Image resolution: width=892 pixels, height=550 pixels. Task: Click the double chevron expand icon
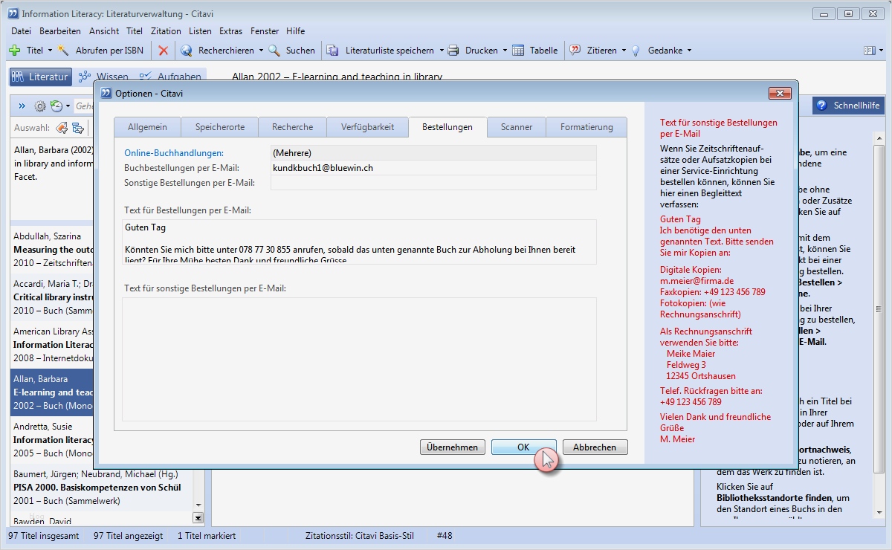[x=22, y=106]
